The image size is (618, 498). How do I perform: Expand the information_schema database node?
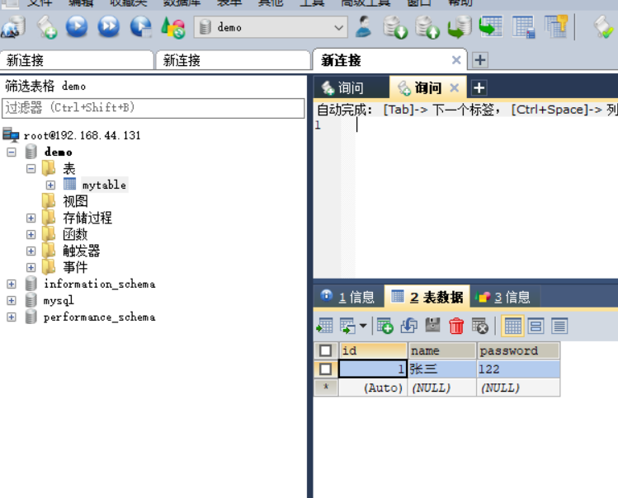click(11, 284)
